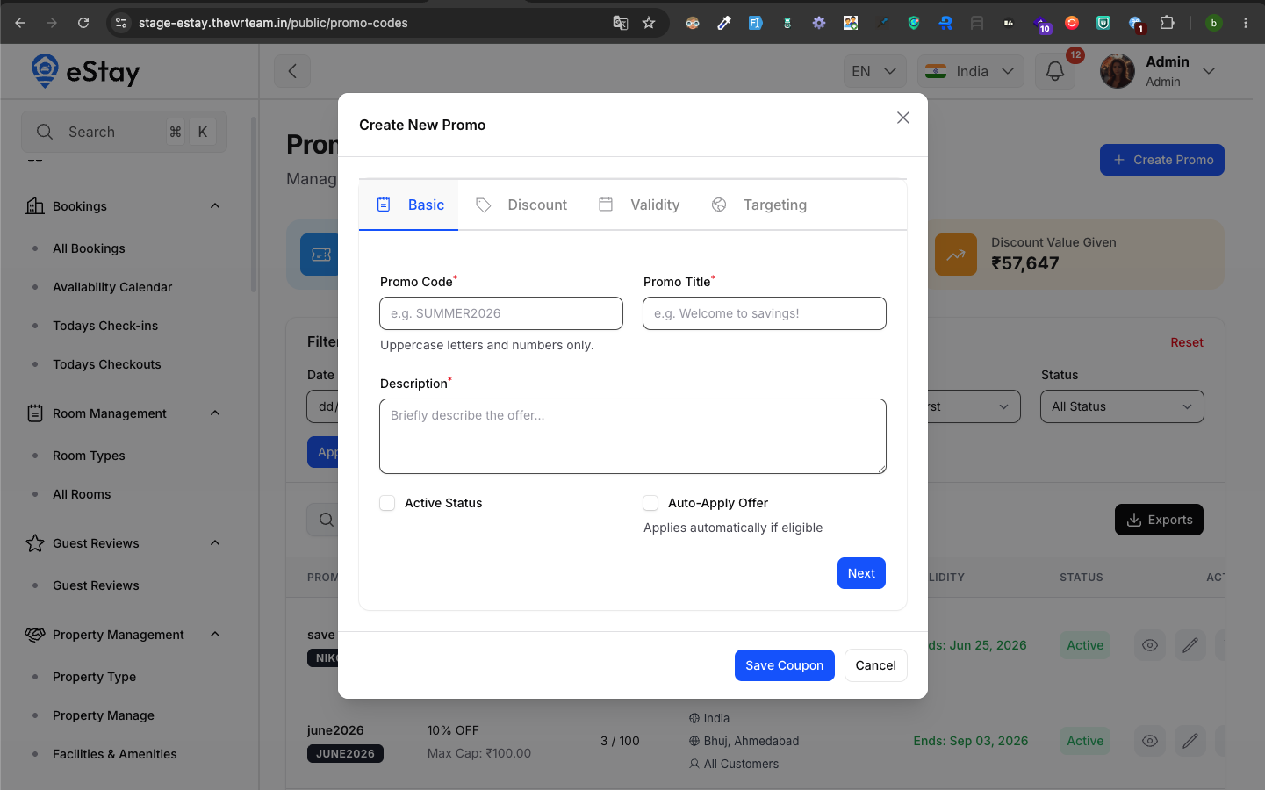Enable the Auto-Apply Offer checkbox
Viewport: 1265px width, 790px height.
[x=650, y=503]
